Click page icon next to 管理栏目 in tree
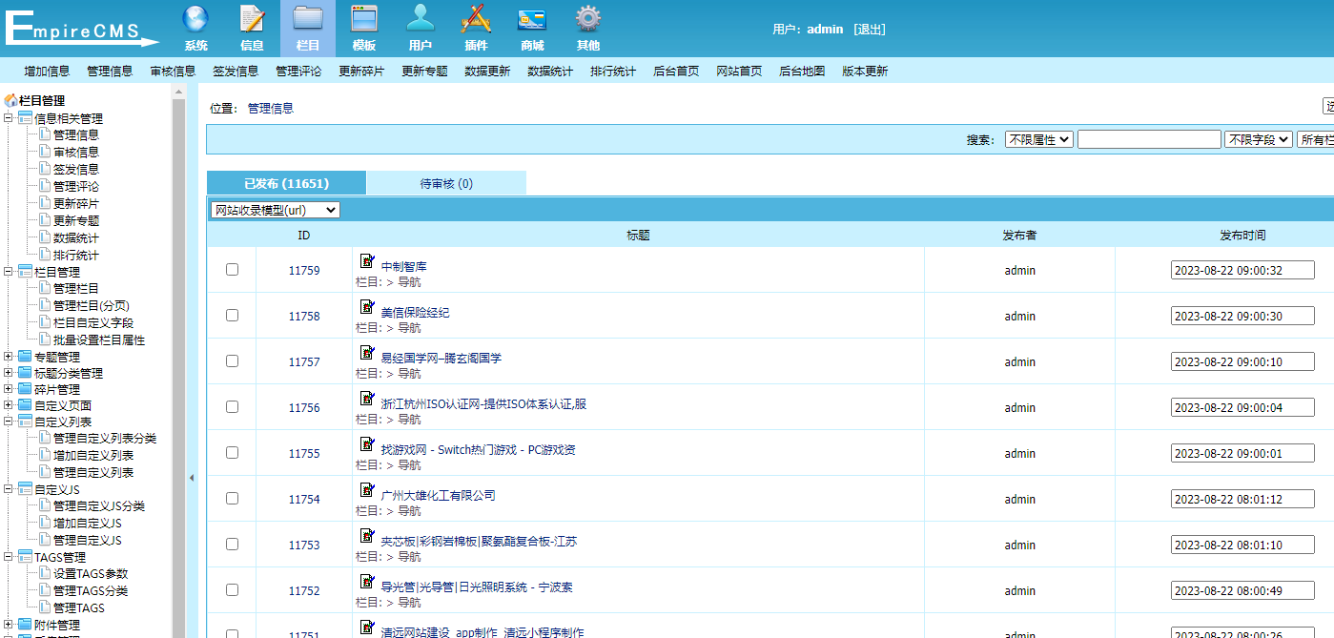Image resolution: width=1334 pixels, height=638 pixels. click(44, 288)
